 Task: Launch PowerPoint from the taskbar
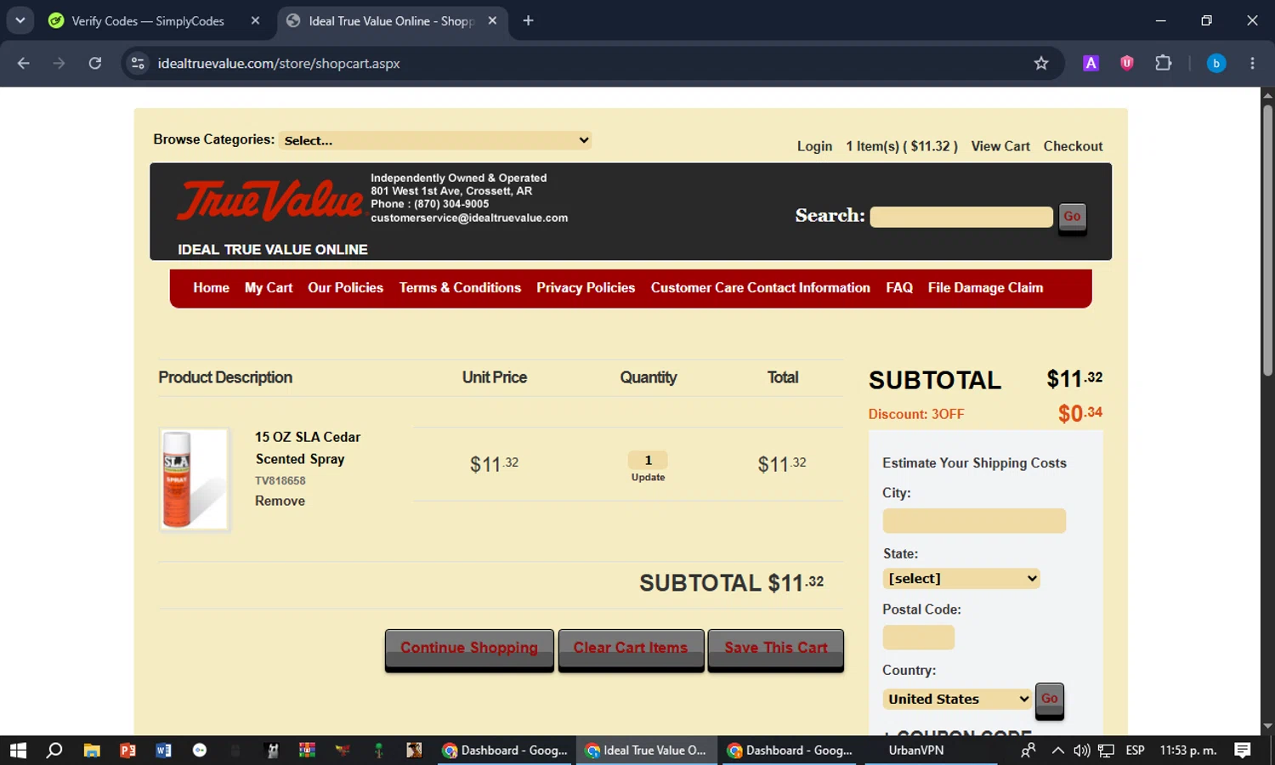coord(127,751)
